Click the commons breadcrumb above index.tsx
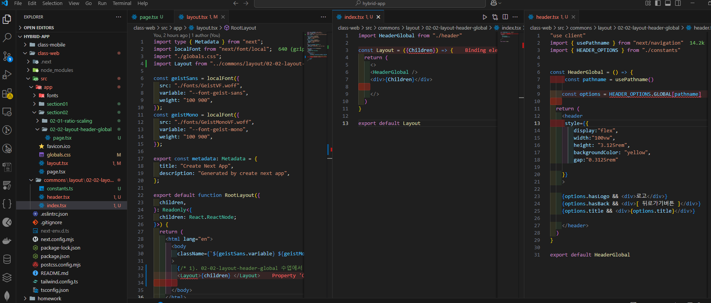The width and height of the screenshot is (711, 303). coord(389,28)
